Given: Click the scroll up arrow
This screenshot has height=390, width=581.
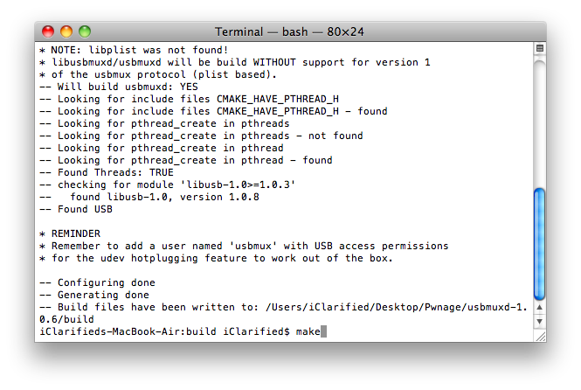Looking at the screenshot, I should [x=539, y=309].
